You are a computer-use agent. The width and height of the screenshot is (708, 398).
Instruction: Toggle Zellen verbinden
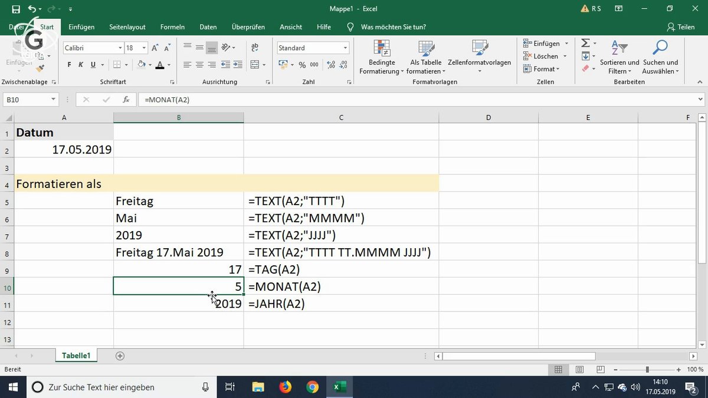pos(254,64)
